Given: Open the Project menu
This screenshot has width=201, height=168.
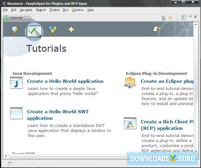Looking at the screenshot, I should [54, 10].
